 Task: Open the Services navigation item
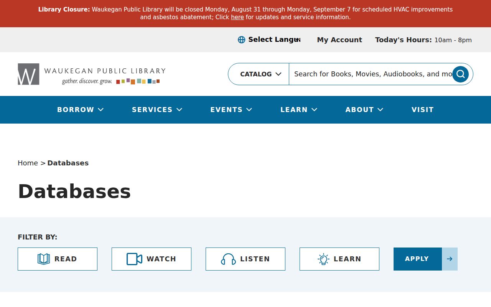point(152,110)
